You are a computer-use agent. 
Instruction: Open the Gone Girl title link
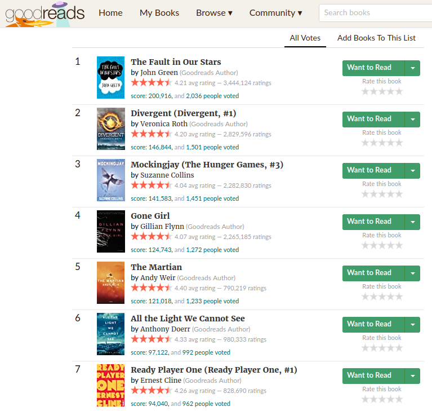[x=150, y=216]
